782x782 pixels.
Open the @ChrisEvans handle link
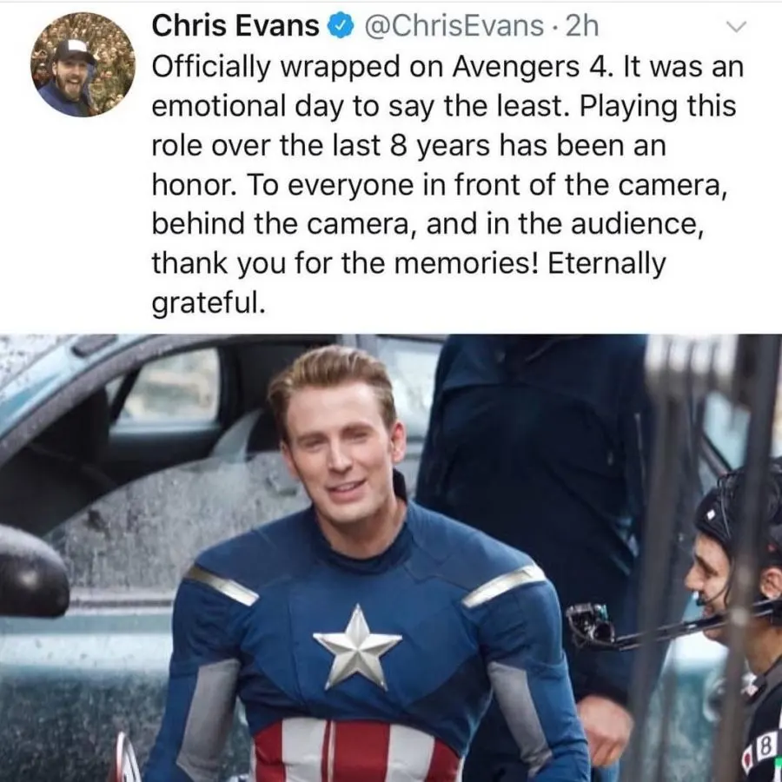coord(454,26)
